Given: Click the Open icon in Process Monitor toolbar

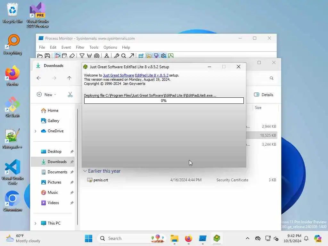Looking at the screenshot, I should [40, 56].
